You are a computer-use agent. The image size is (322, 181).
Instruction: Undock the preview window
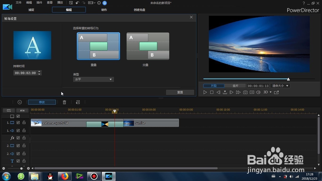[x=276, y=92]
